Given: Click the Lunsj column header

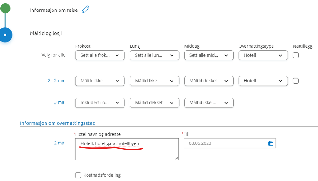Looking at the screenshot, I should tap(135, 46).
